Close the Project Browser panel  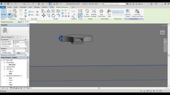(28, 58)
